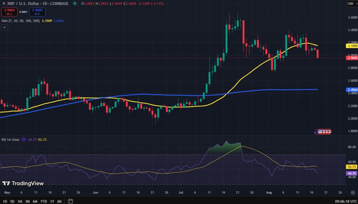
Task: Click the TradingView logo
Action: 23,183
